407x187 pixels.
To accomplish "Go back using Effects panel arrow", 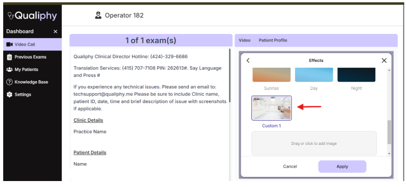I will [248, 60].
